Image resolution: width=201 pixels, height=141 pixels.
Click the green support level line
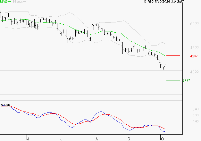(x=173, y=80)
